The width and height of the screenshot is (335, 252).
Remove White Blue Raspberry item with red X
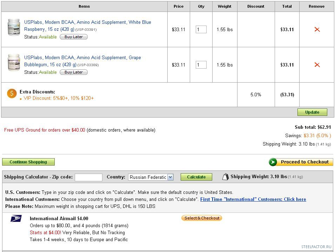point(317,29)
